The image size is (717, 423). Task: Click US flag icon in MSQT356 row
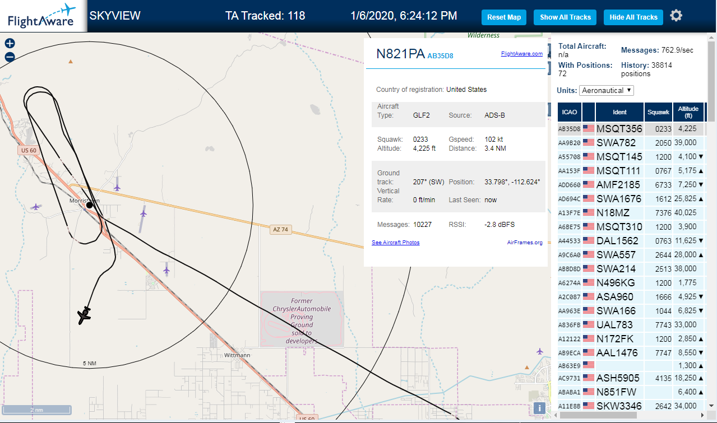[589, 129]
